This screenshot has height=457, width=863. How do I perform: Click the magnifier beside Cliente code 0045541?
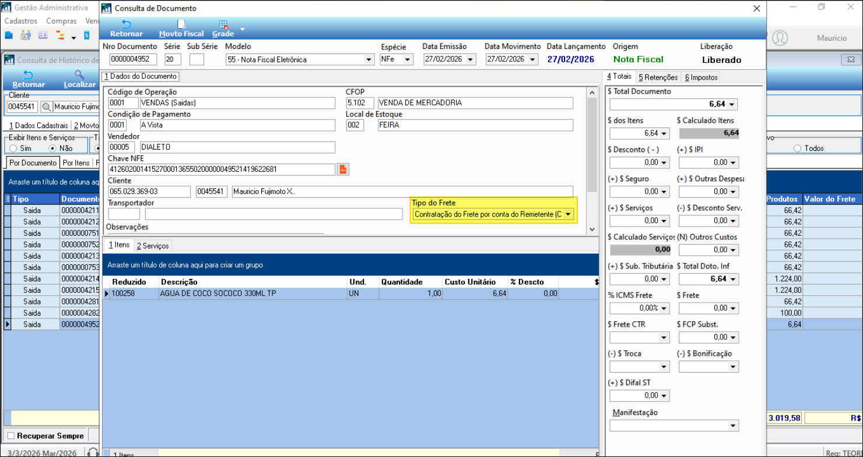click(x=45, y=107)
